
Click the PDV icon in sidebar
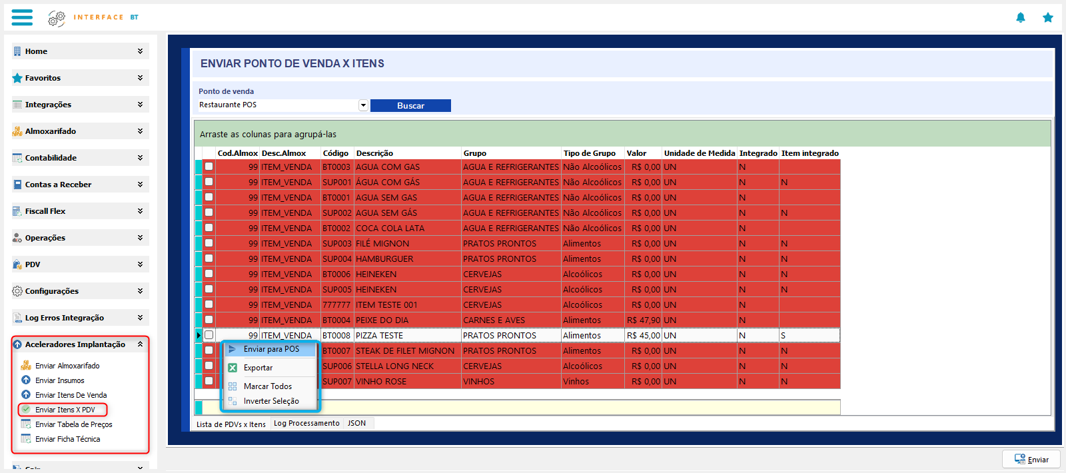[x=17, y=264]
